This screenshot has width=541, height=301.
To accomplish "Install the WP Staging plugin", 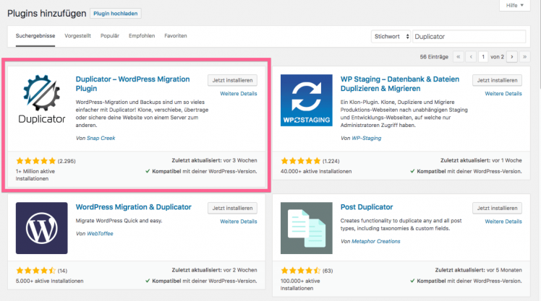I will pyautogui.click(x=497, y=80).
